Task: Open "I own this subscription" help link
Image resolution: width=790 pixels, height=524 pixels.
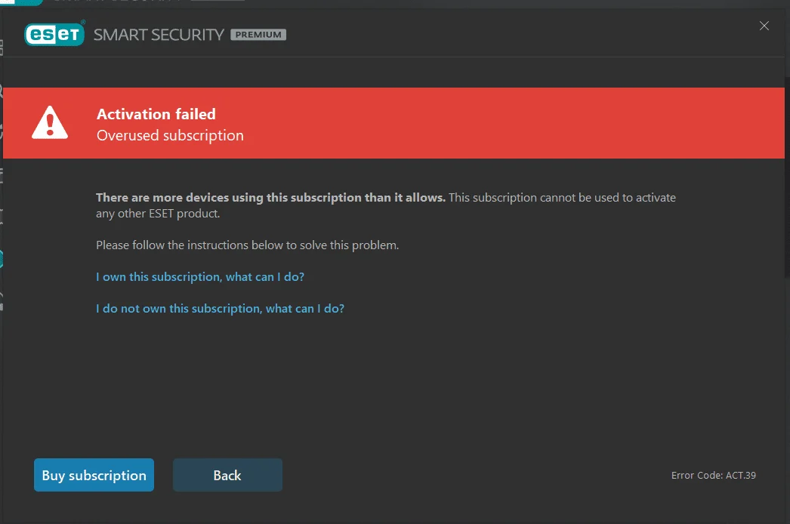Action: (x=200, y=276)
